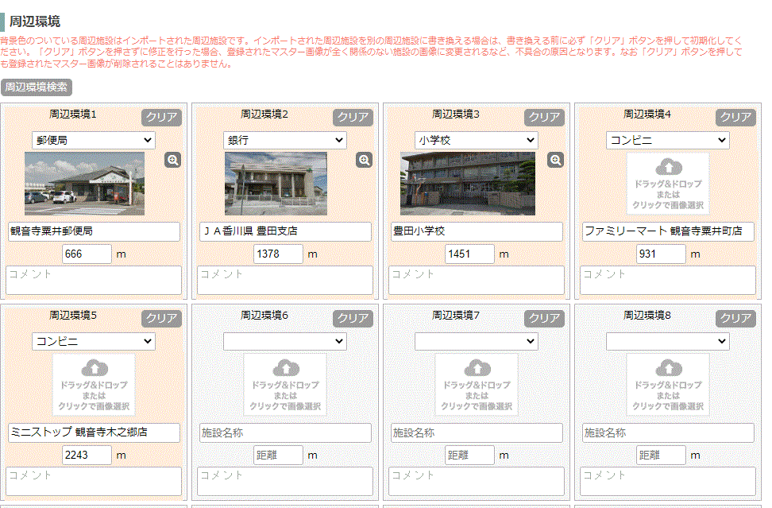Edit the 豊田小学校 name field
Screen dimensions: 772x508
coord(477,231)
